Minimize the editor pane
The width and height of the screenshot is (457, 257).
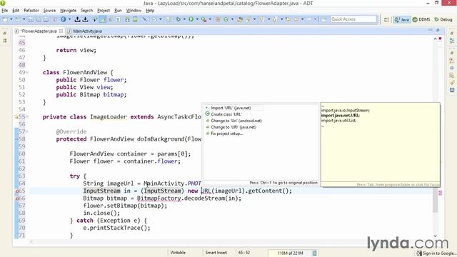point(430,30)
